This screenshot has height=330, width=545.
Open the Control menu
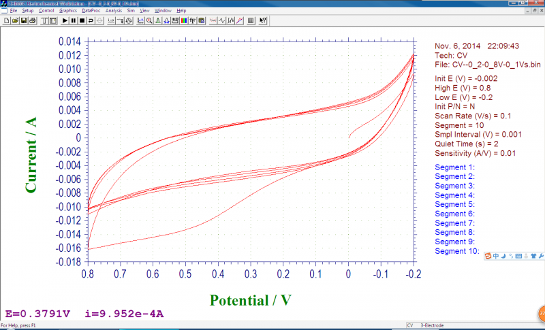pos(46,11)
